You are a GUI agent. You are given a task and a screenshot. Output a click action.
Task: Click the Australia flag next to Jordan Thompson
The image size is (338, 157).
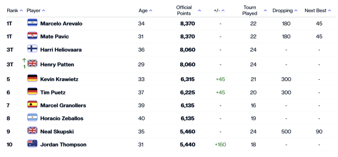pos(33,143)
